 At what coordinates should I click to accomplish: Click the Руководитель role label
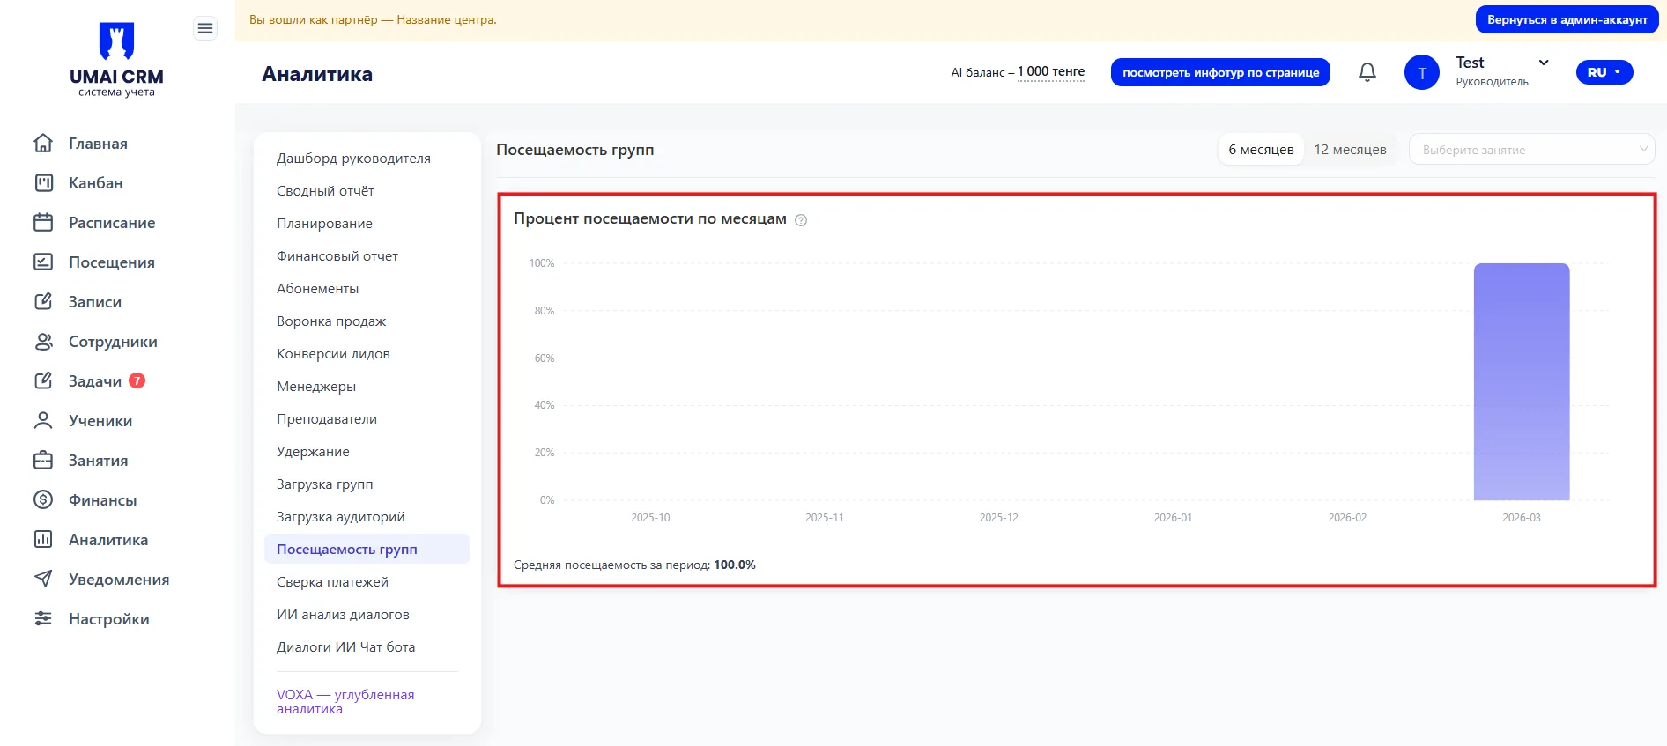tap(1492, 82)
